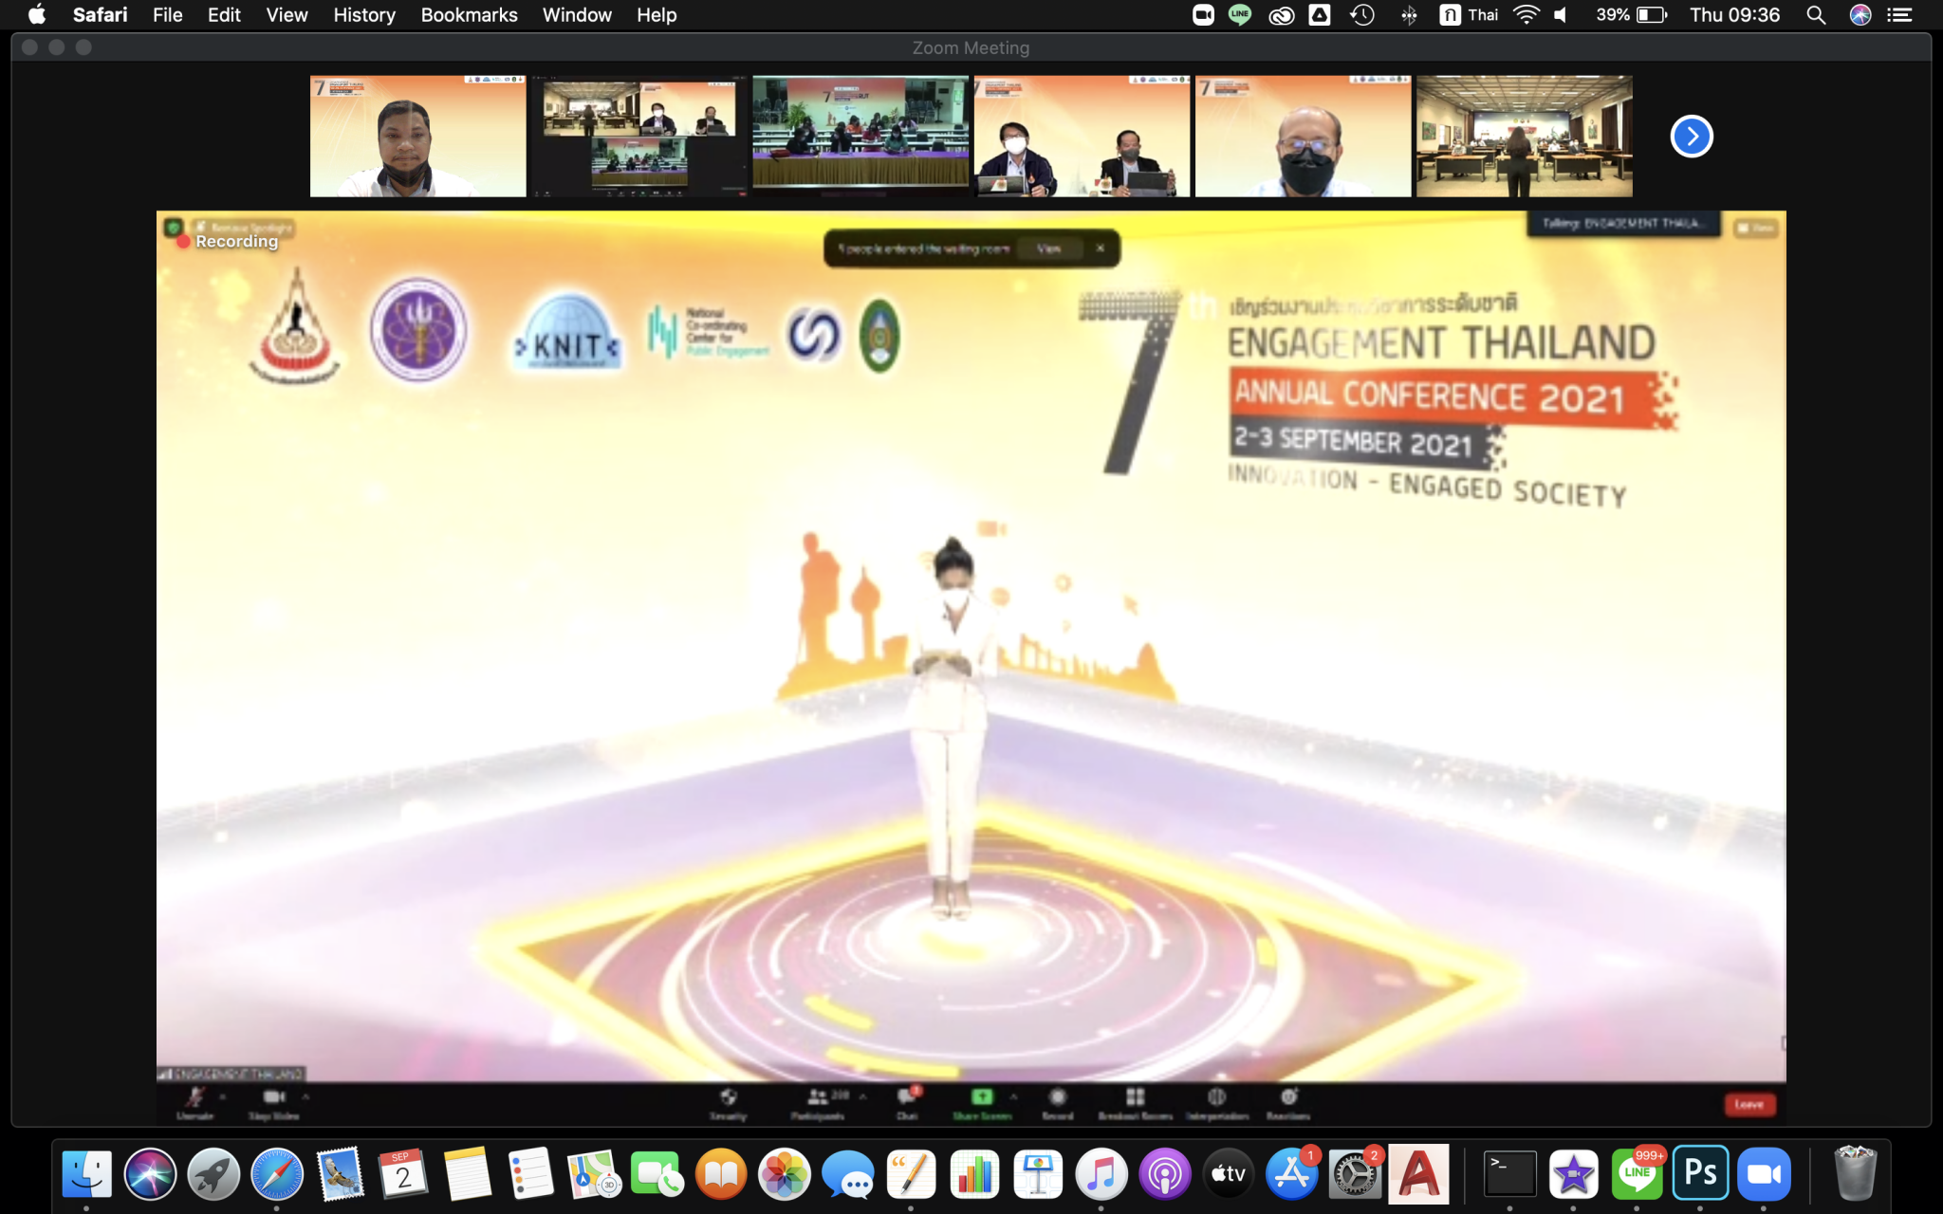Screen dimensions: 1943x1214
Task: Open the Zoom app in dock
Action: [x=1764, y=1174]
